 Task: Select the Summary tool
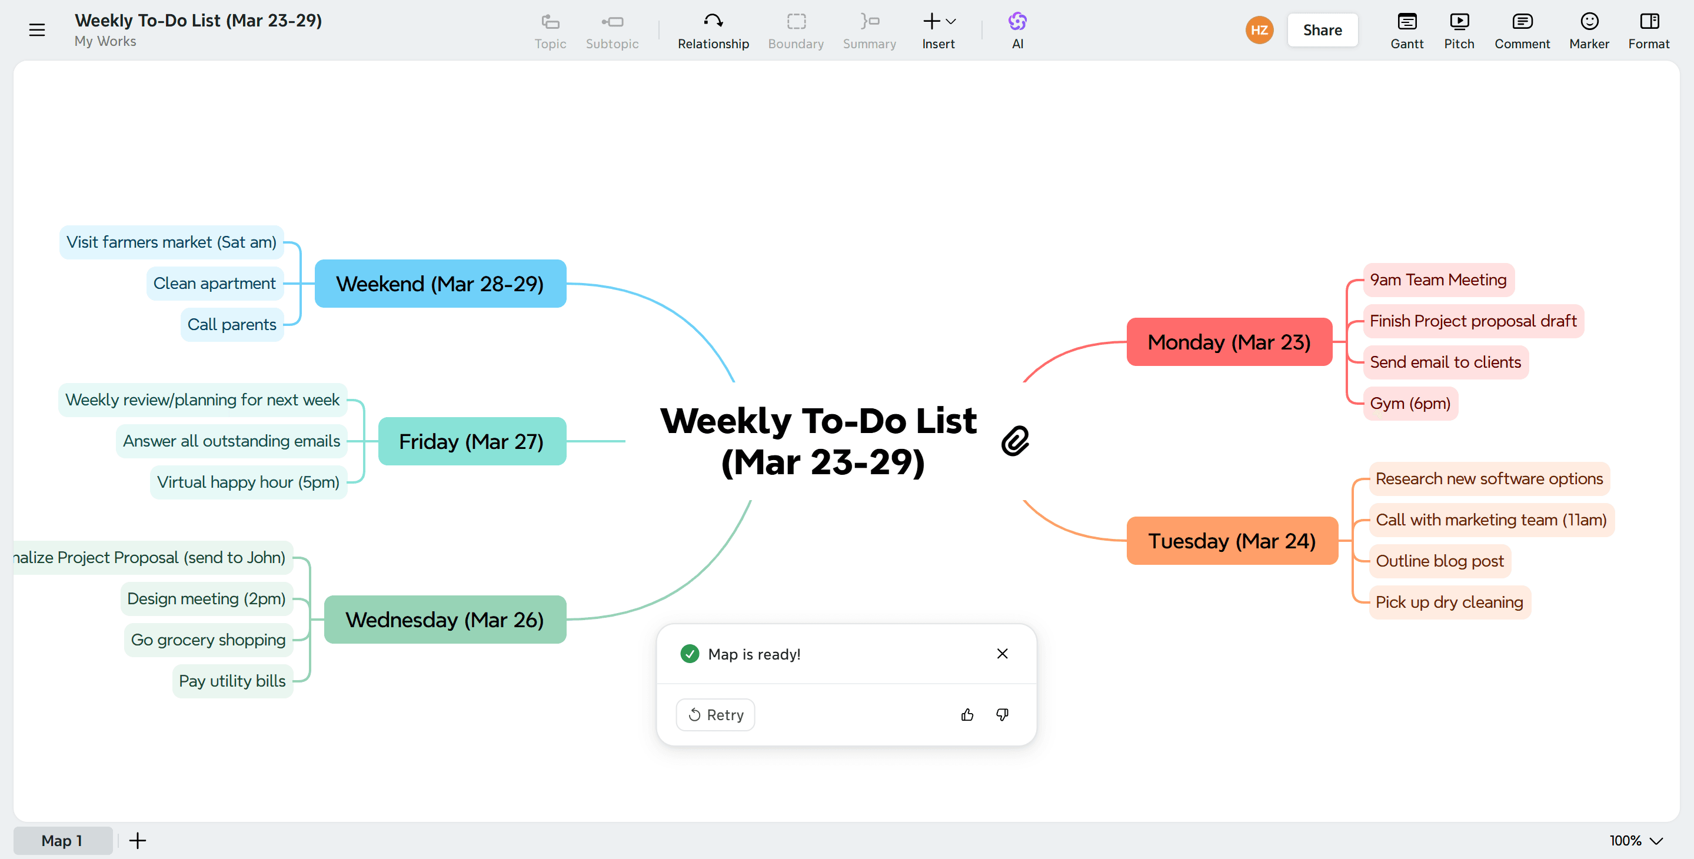(x=869, y=29)
